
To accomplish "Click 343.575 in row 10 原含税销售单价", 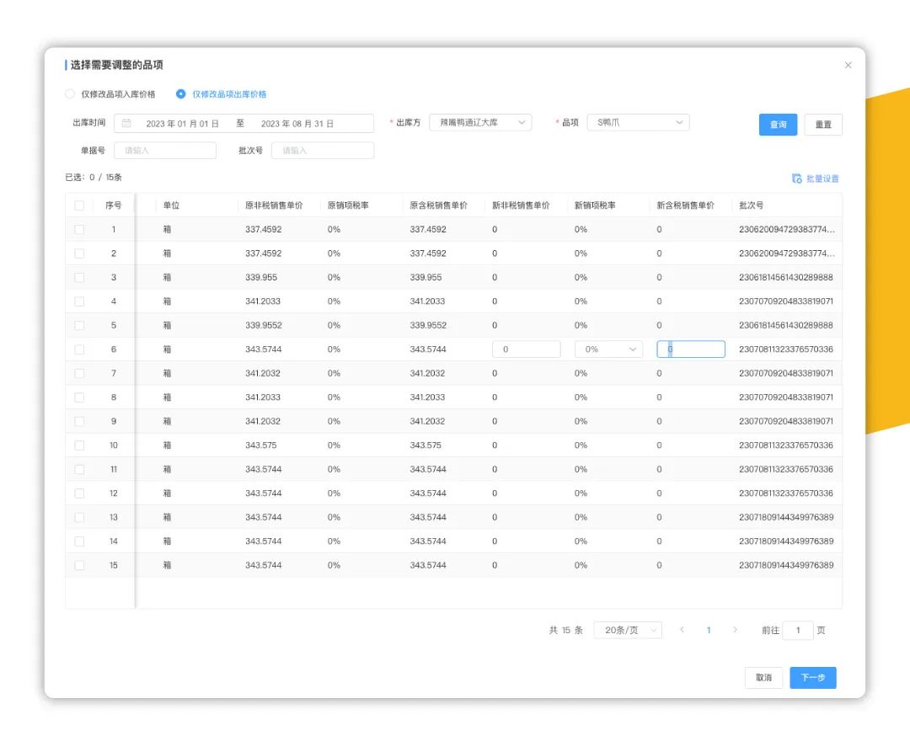I will click(x=426, y=445).
